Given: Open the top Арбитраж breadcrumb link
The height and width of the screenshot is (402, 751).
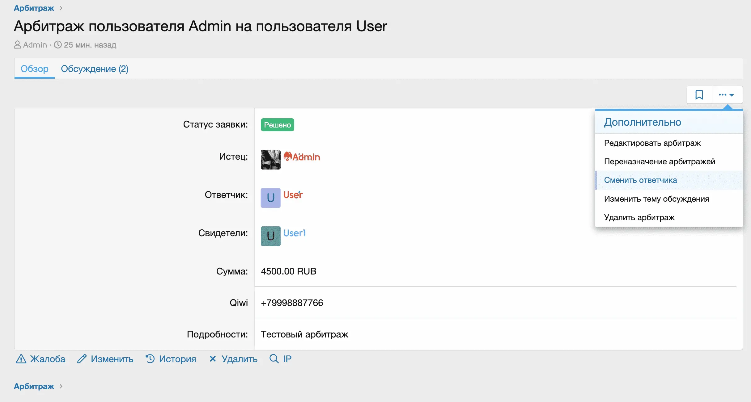Looking at the screenshot, I should 34,8.
